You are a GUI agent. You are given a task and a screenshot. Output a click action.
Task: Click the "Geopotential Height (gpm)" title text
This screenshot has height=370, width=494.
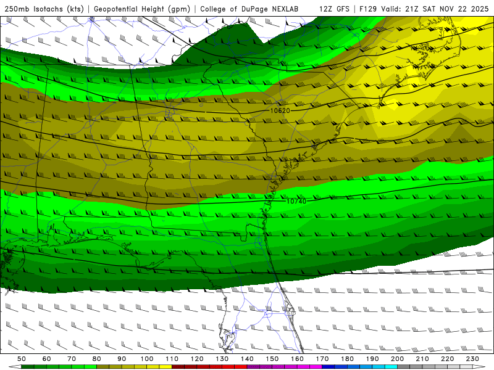point(142,9)
